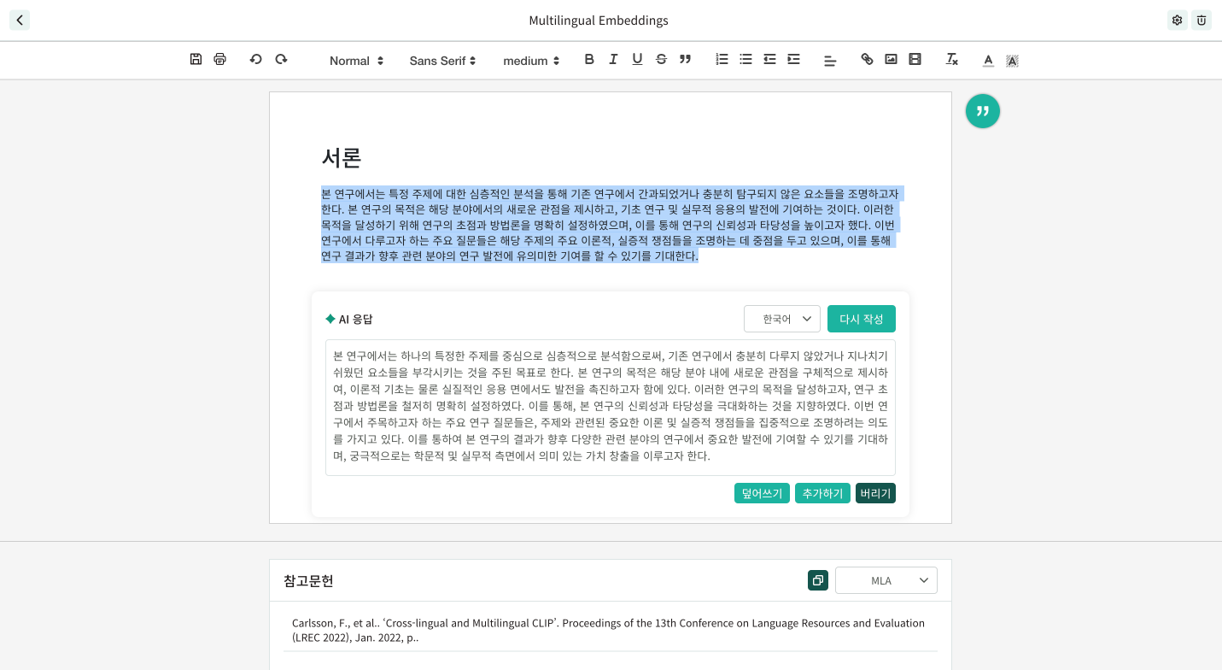
Task: Print the document
Action: pos(219,59)
